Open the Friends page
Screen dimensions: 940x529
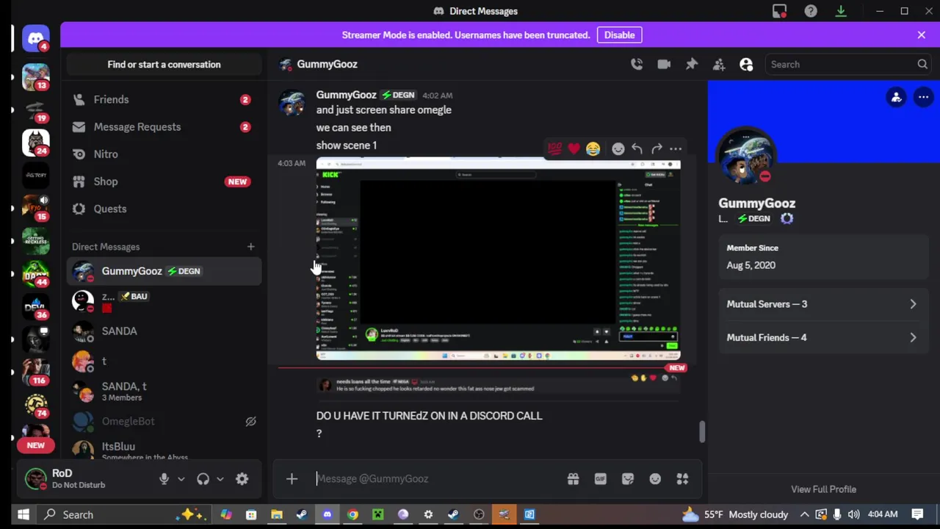164,99
